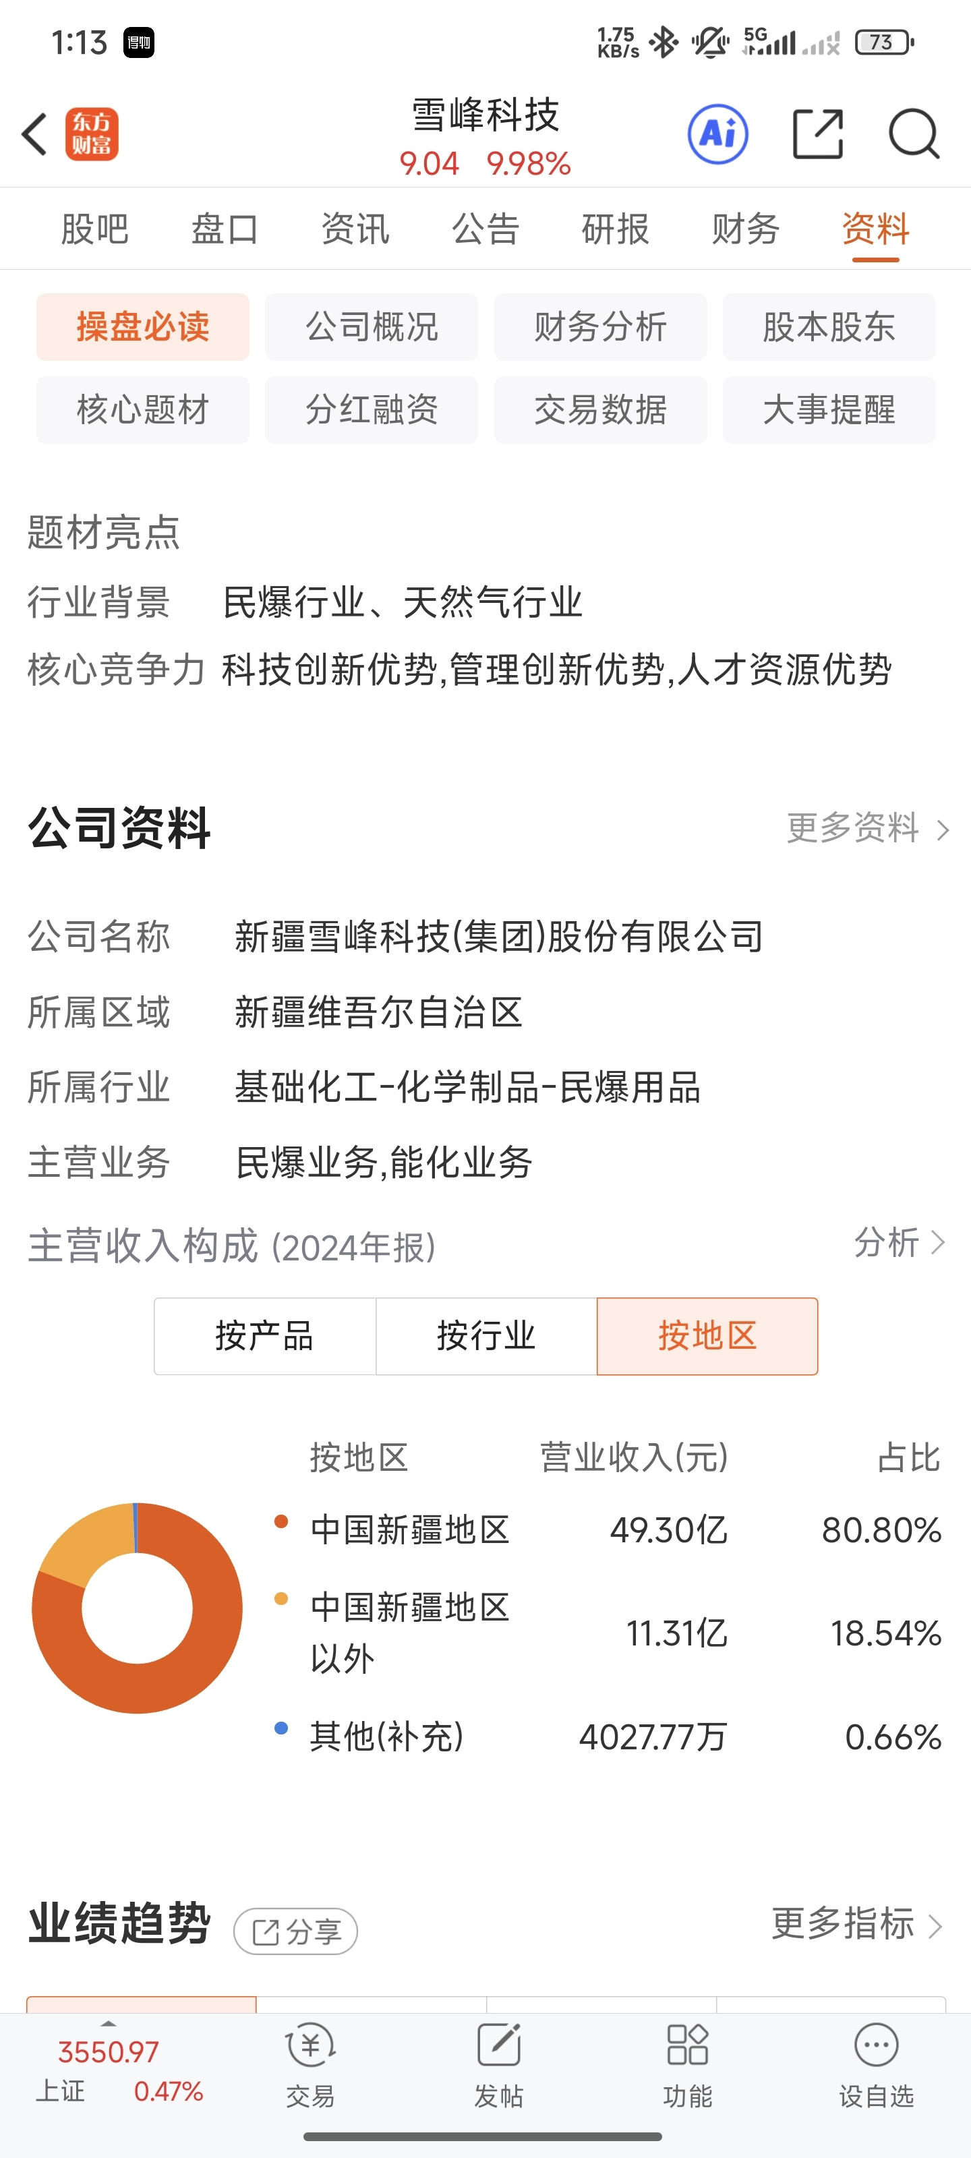
Task: Select the 按地区 breakdown option
Action: pyautogui.click(x=707, y=1336)
